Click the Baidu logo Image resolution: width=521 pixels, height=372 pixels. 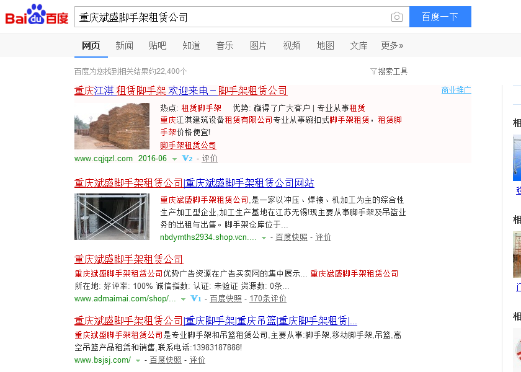[x=37, y=15]
